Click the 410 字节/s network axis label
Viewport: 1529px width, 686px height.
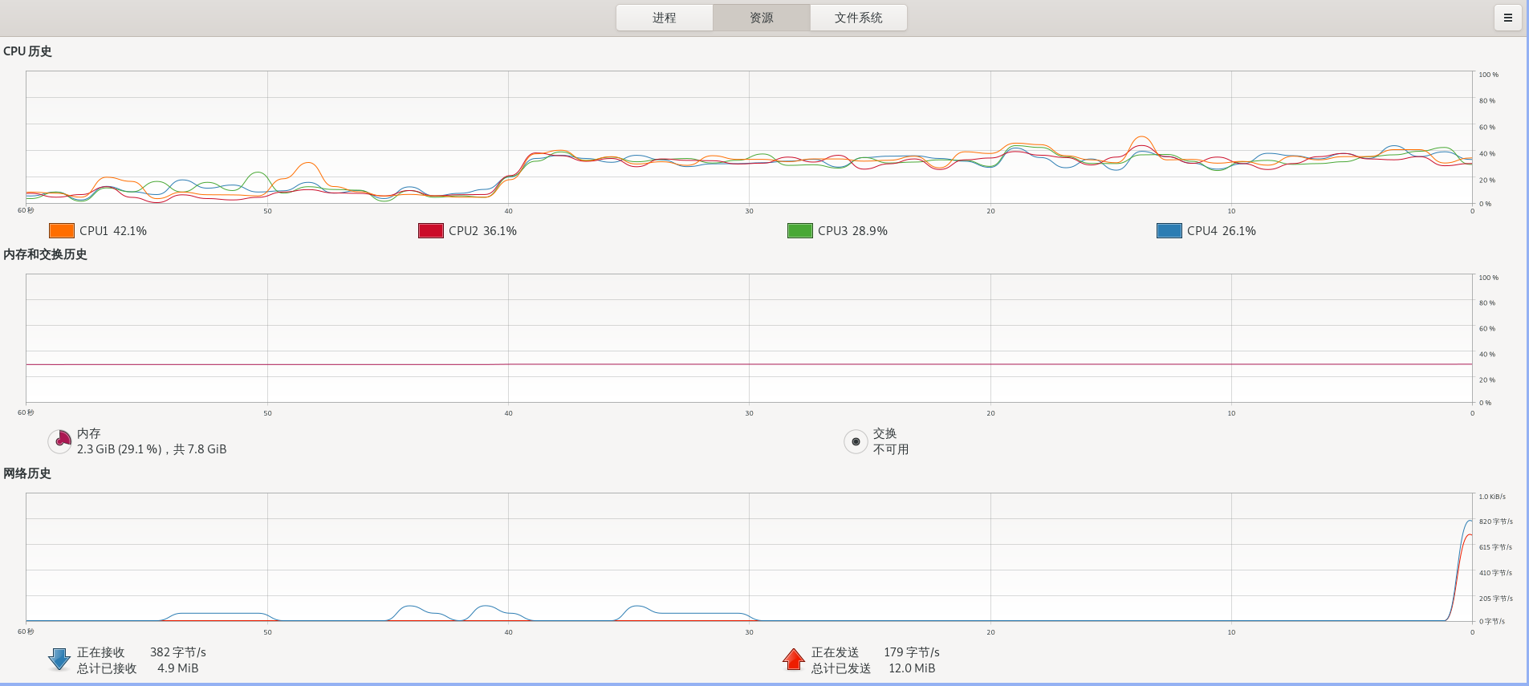pos(1496,573)
